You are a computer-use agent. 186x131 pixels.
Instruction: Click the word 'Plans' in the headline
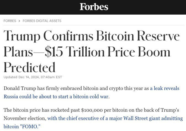coord(18,52)
